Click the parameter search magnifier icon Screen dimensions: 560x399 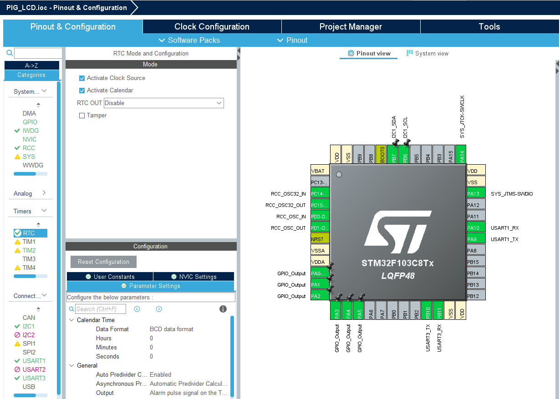point(71,309)
